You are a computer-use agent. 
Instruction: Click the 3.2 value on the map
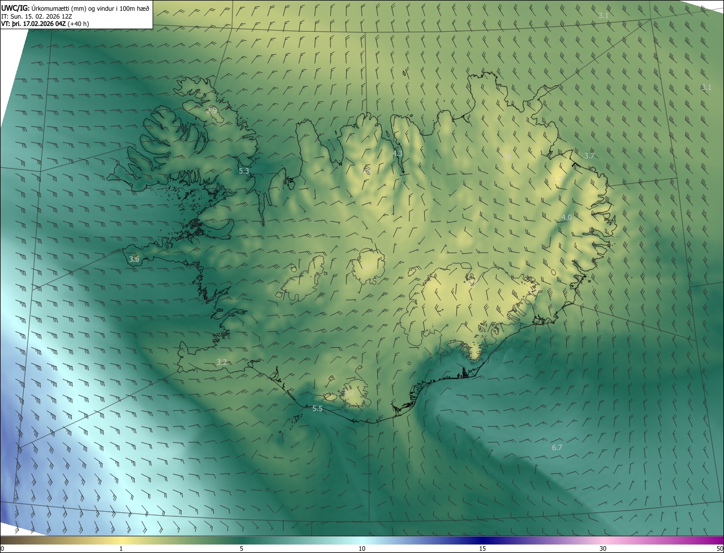(222, 362)
